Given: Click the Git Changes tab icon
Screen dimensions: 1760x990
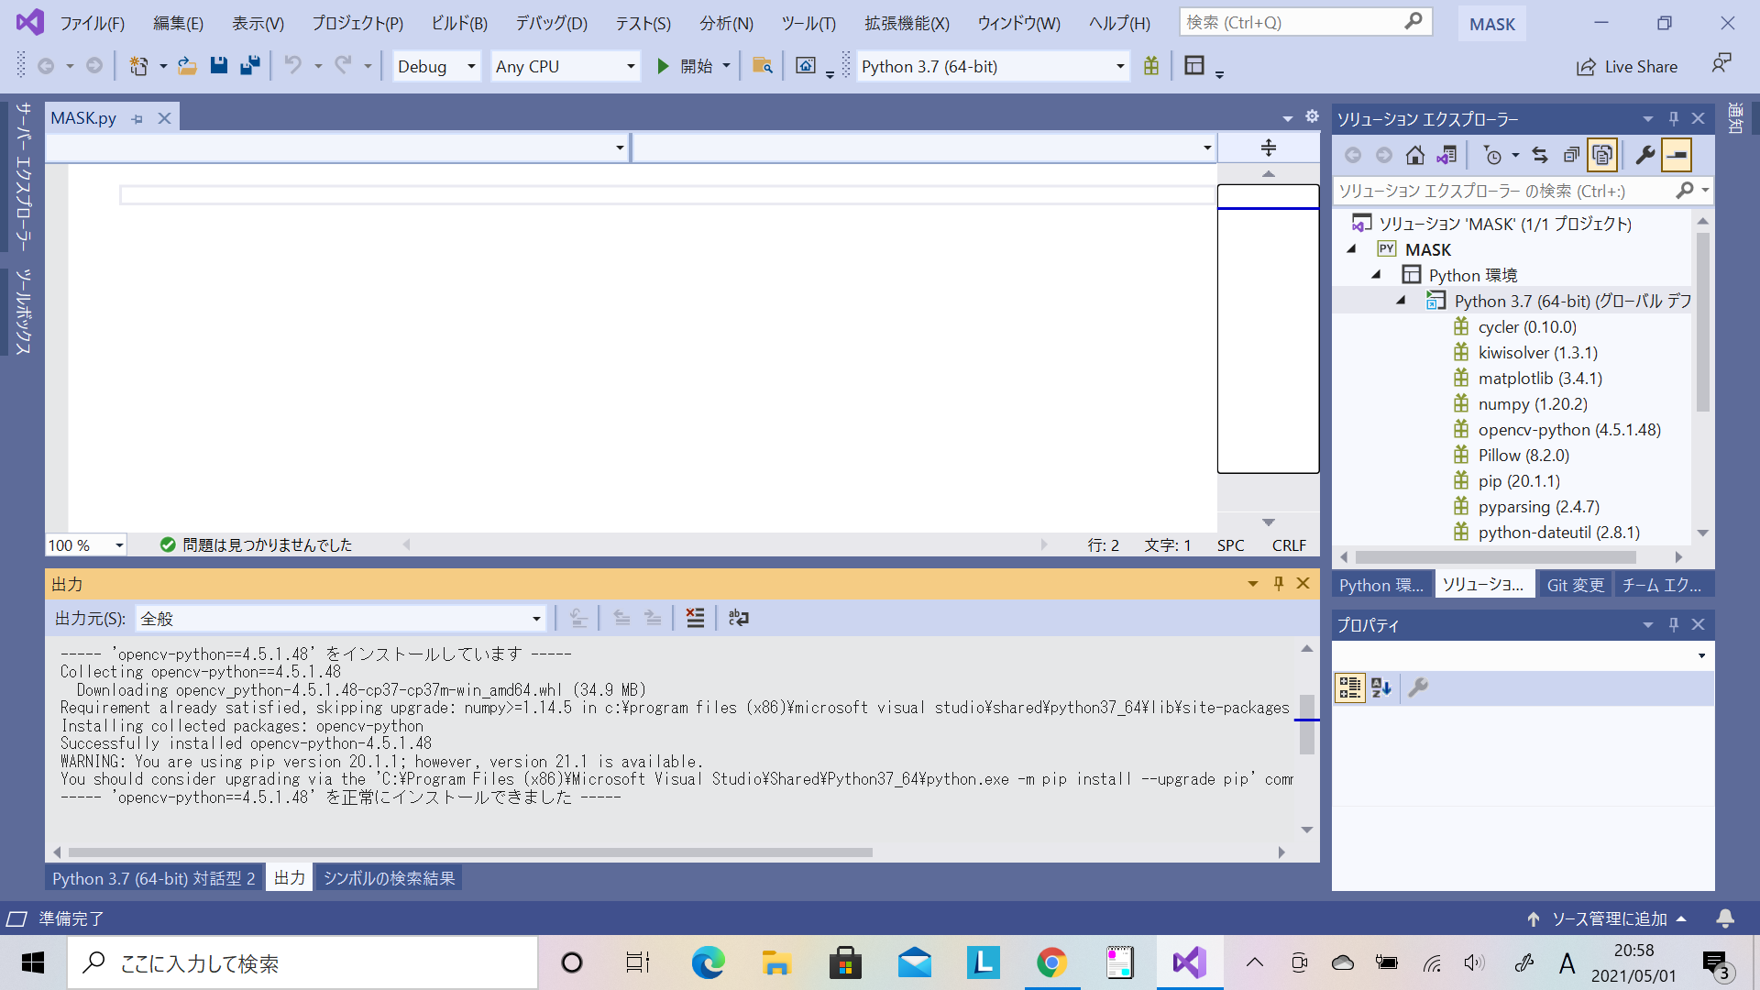Looking at the screenshot, I should [x=1574, y=584].
